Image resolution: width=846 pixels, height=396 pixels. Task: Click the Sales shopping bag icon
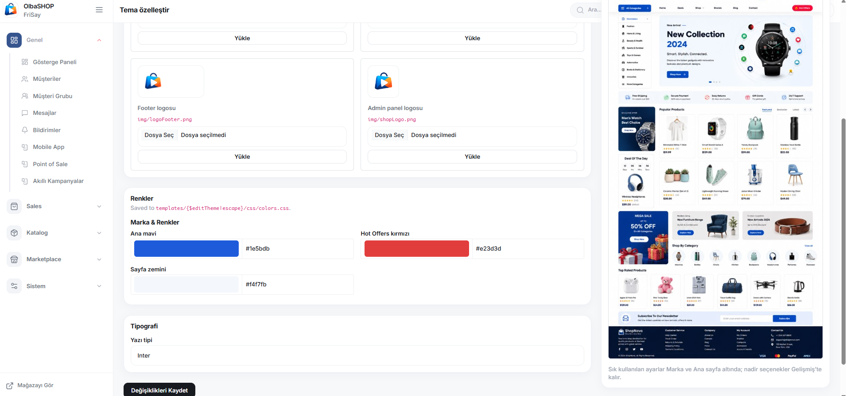[x=14, y=206]
